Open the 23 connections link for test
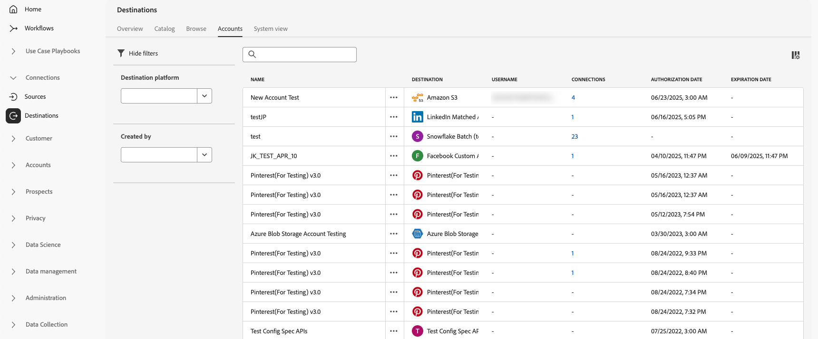818x339 pixels. 575,136
